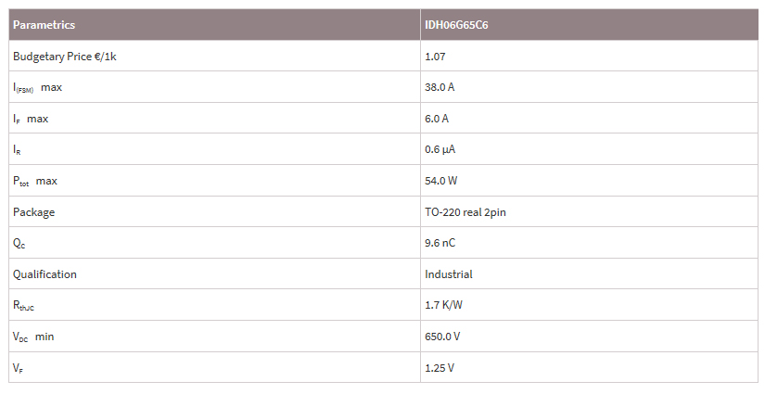Click the 1.07 price value

tap(435, 57)
